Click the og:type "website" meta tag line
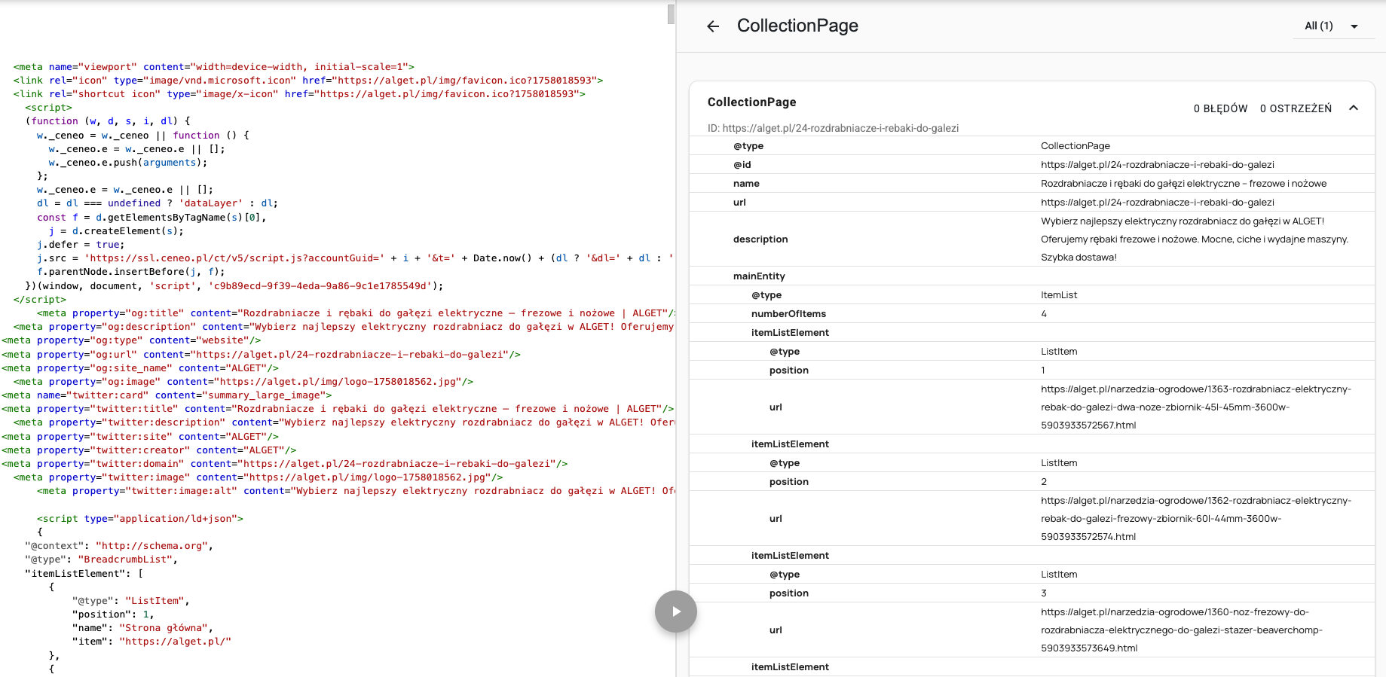 point(131,340)
